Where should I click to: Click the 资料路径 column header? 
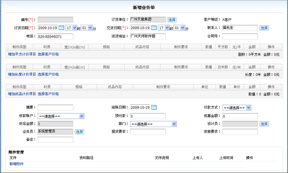click(x=86, y=158)
